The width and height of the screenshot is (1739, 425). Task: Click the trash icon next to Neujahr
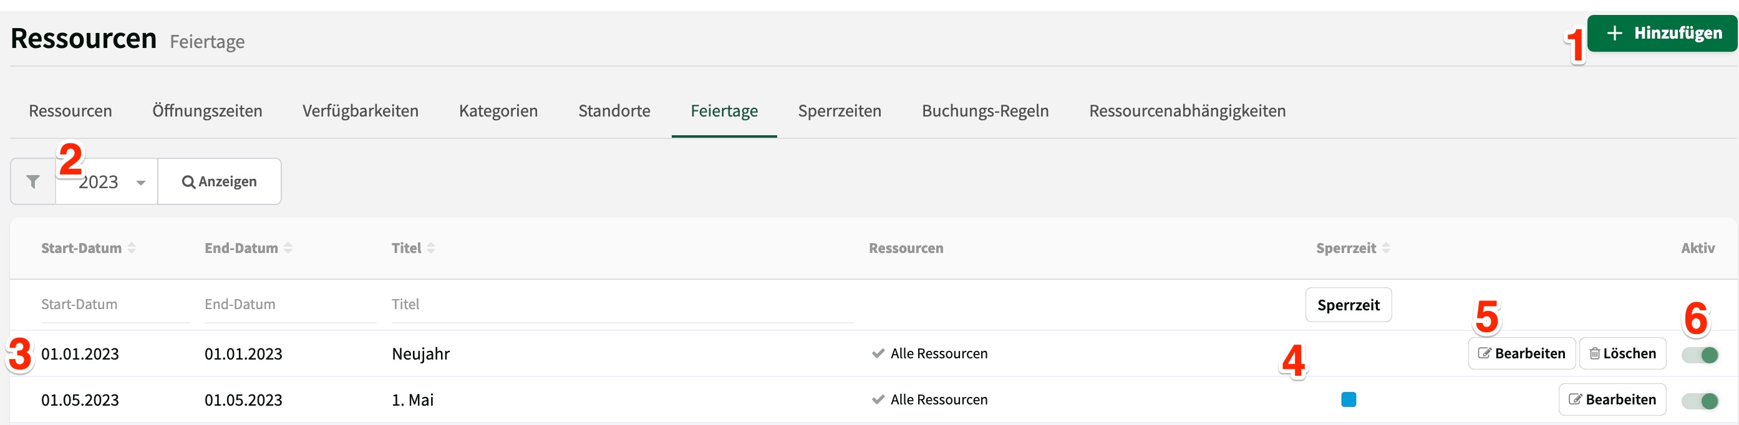[1594, 353]
